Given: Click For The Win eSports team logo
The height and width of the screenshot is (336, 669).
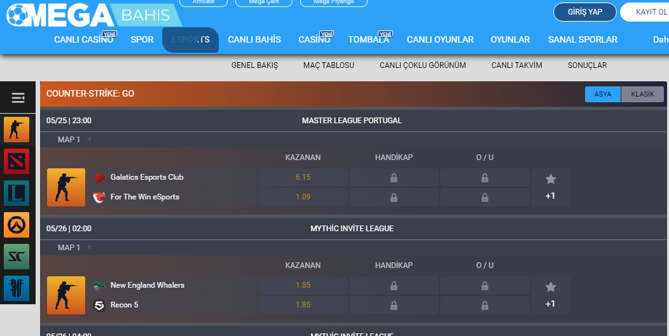Looking at the screenshot, I should tap(99, 197).
